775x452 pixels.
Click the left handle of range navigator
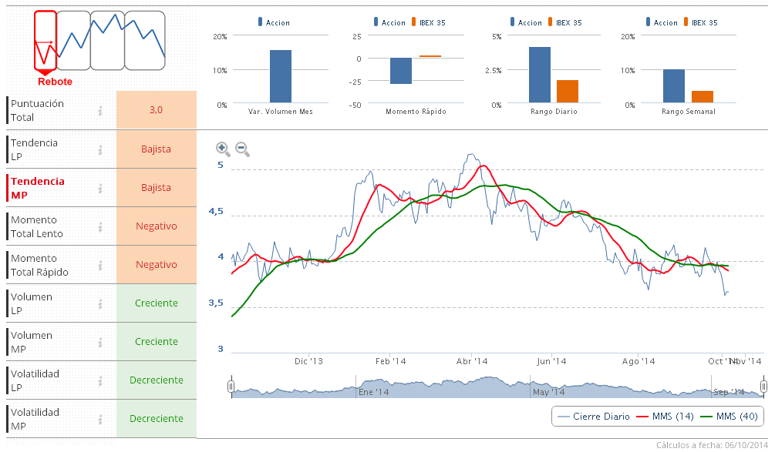pyautogui.click(x=231, y=387)
